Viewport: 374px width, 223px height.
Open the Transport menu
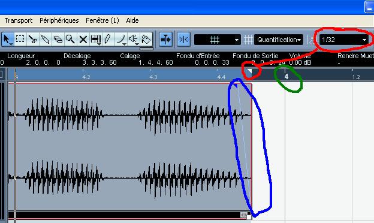click(19, 20)
